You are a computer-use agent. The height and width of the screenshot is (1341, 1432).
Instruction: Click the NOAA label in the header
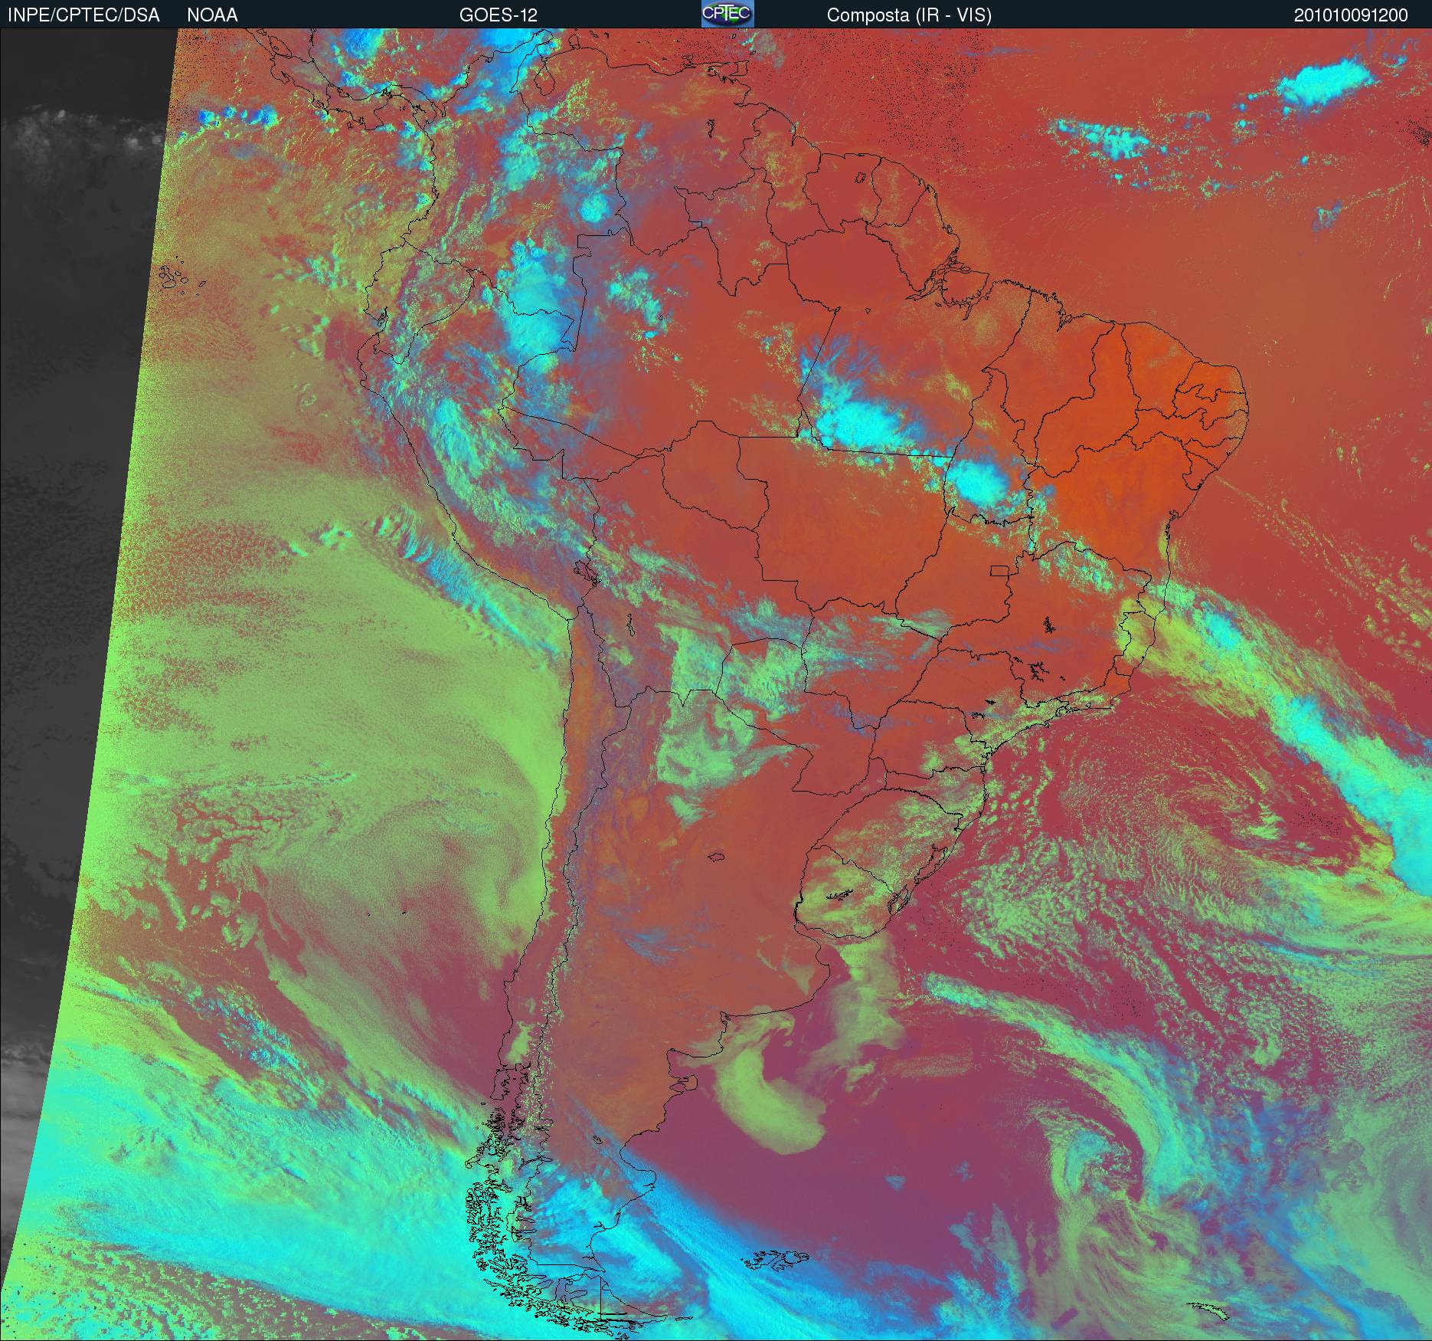pos(212,15)
